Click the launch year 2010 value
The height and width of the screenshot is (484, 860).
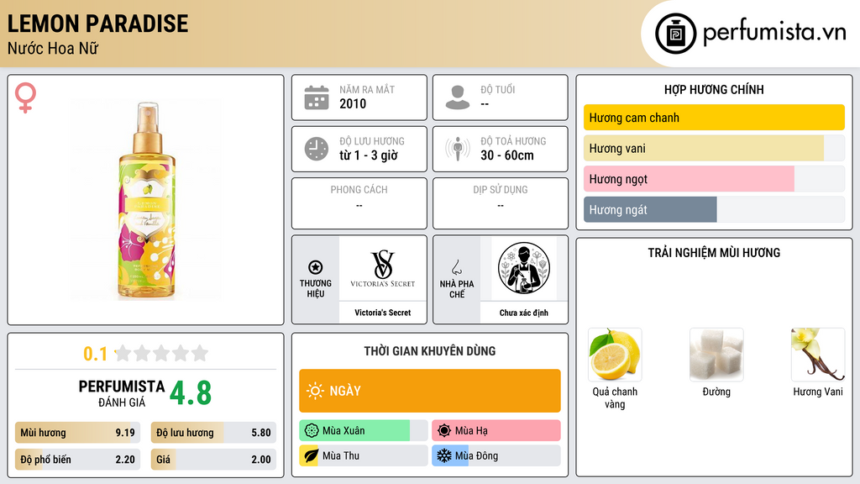[353, 103]
